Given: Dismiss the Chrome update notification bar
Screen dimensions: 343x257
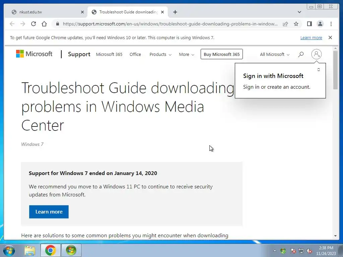Looking at the screenshot, I should point(330,37).
